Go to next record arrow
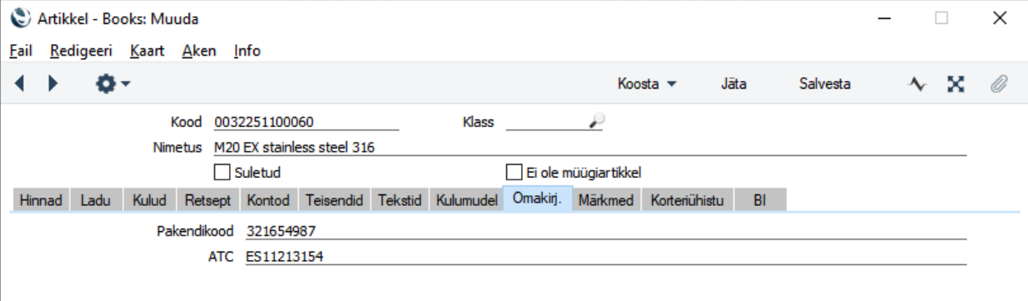The width and height of the screenshot is (1028, 301). 53,84
